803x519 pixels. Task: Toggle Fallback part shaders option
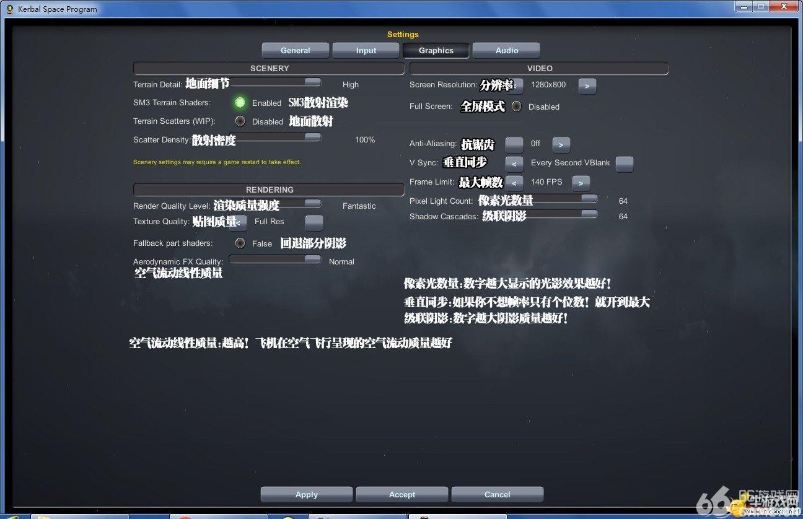click(x=240, y=243)
